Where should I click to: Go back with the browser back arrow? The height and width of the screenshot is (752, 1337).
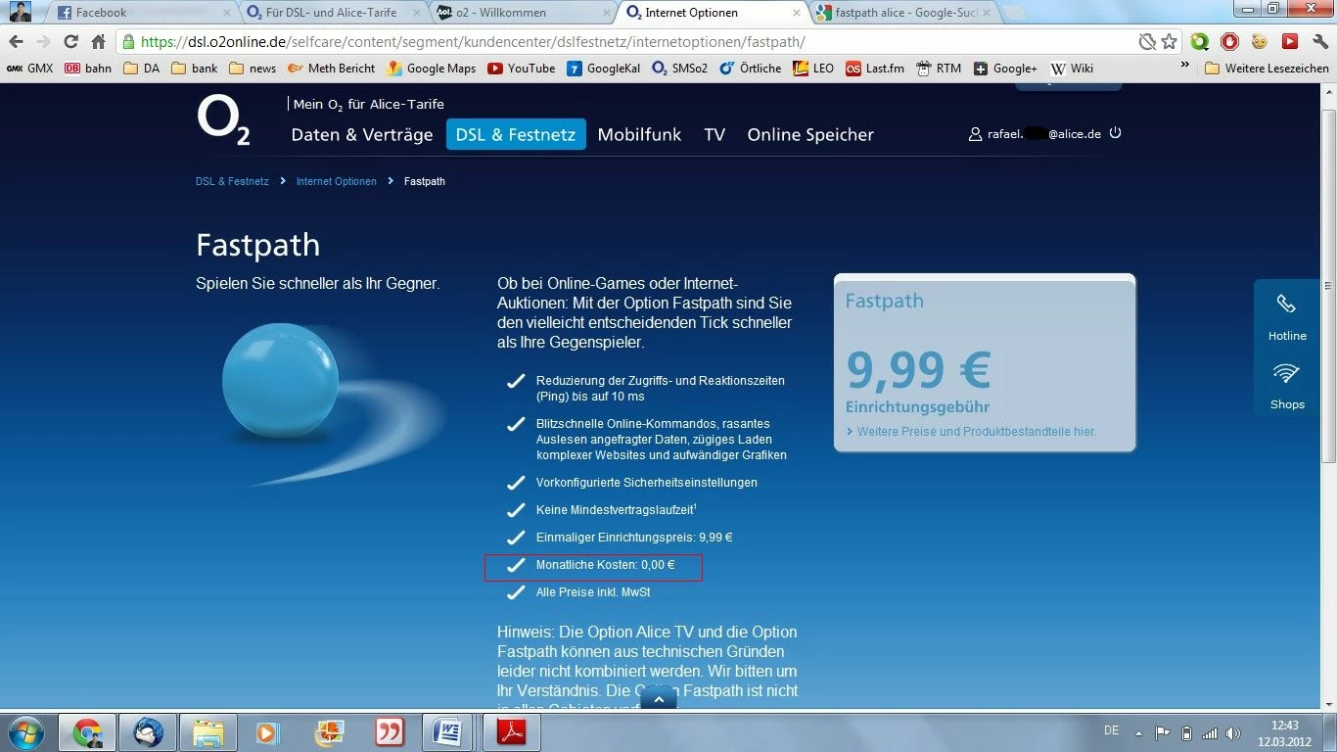click(x=16, y=42)
